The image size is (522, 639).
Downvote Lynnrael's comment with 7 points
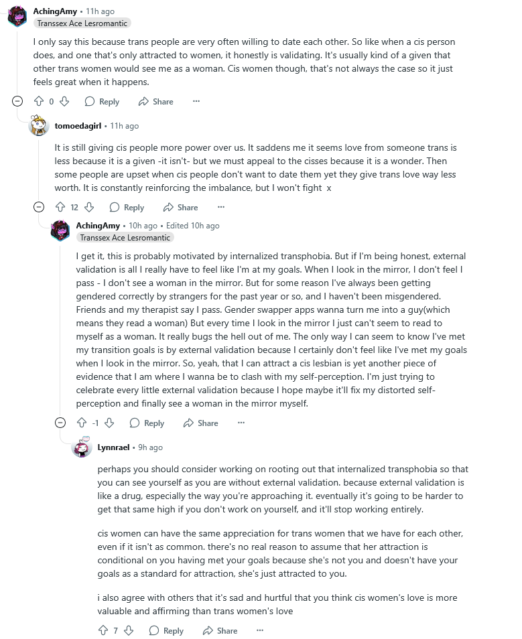coord(129,630)
